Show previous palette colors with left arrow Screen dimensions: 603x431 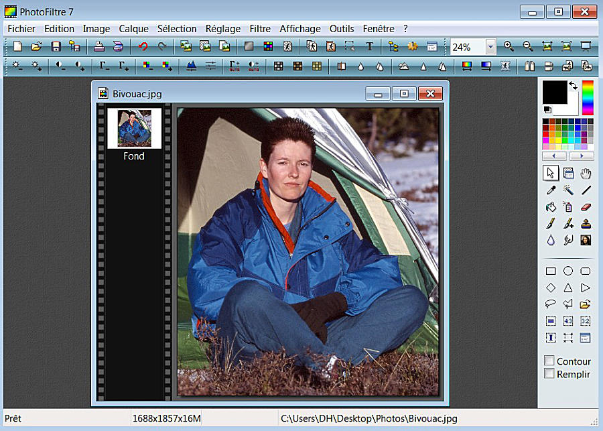pyautogui.click(x=554, y=156)
